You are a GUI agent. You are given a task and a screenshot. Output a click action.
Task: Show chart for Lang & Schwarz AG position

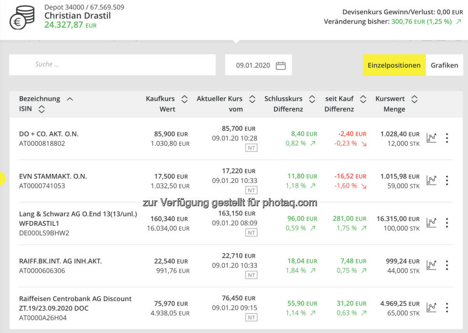pos(431,223)
